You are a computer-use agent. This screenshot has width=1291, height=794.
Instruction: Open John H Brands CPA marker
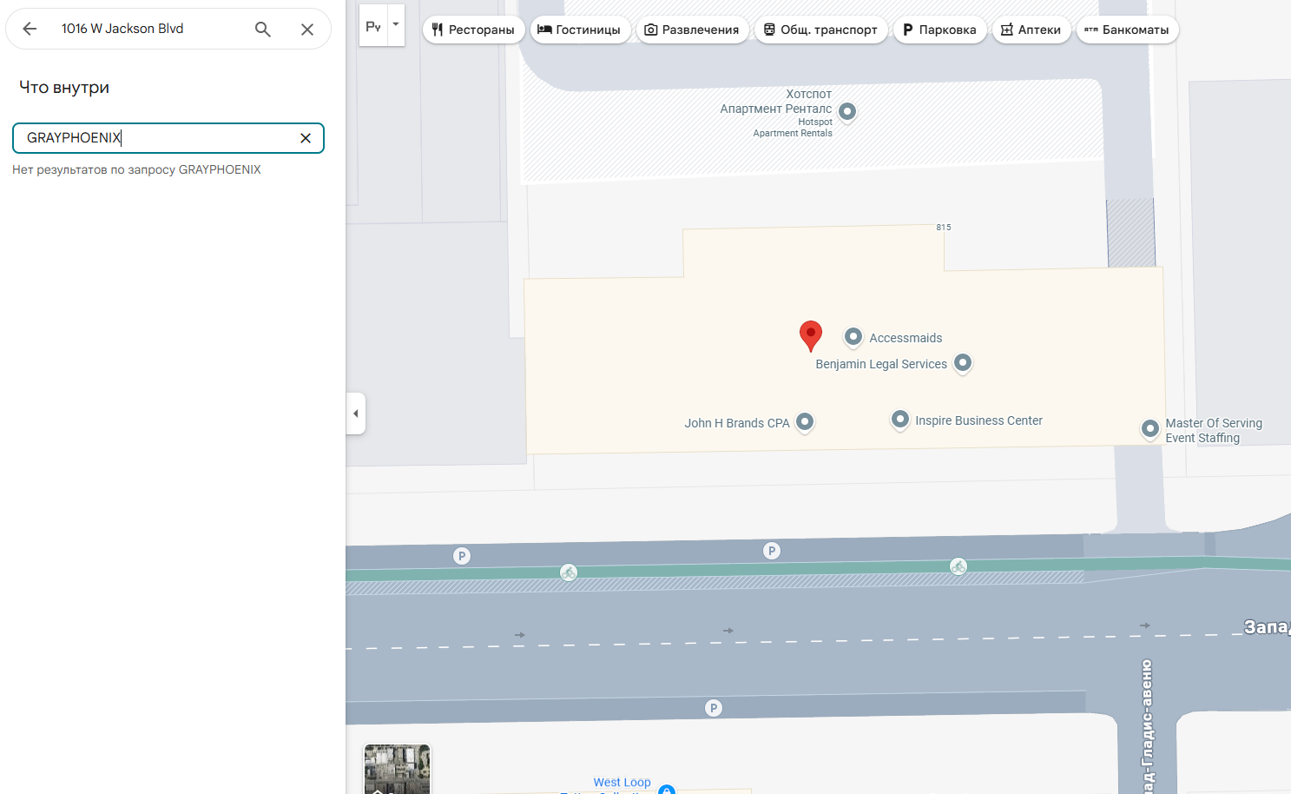tap(805, 422)
